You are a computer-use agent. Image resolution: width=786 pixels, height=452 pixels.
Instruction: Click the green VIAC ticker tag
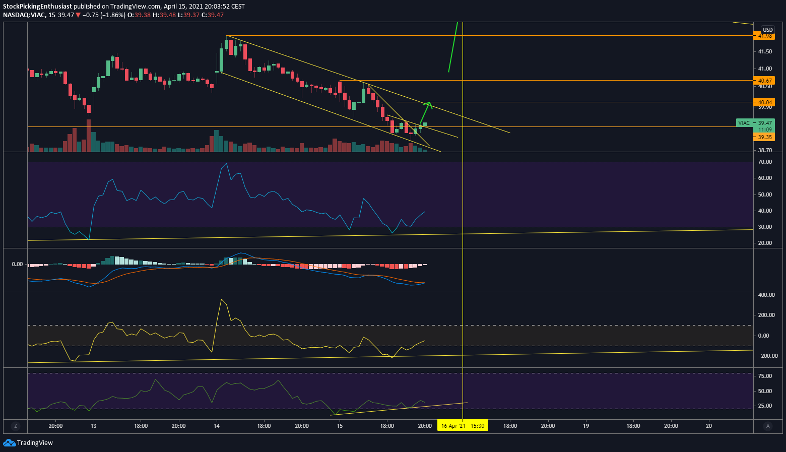tap(744, 123)
